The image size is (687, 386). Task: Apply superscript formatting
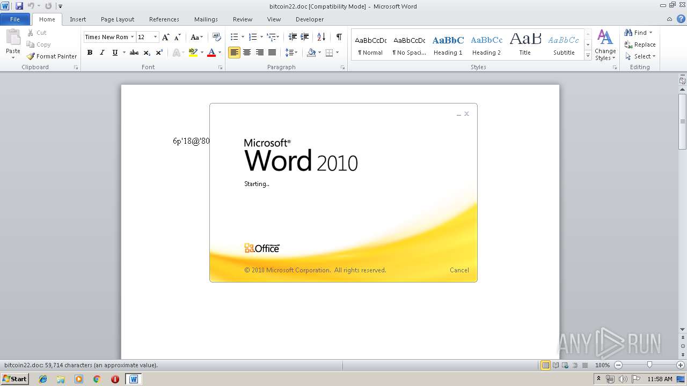159,53
